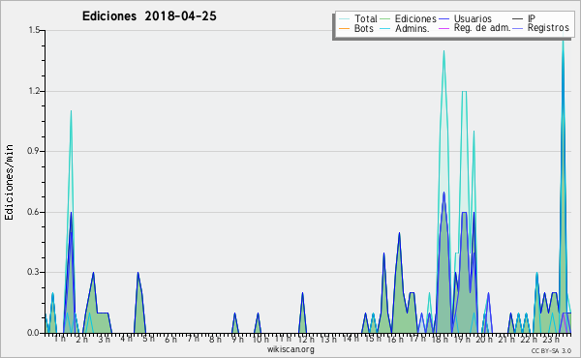Click the Total legend color line

pyautogui.click(x=344, y=19)
